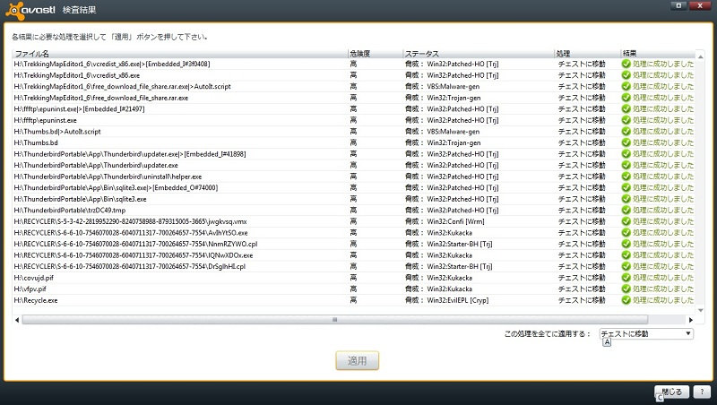Click the green success checkmark for H:\Recycle.exe

coord(626,300)
